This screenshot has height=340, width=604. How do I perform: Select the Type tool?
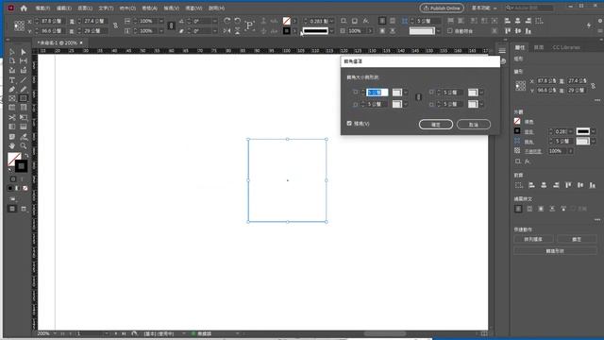click(12, 80)
